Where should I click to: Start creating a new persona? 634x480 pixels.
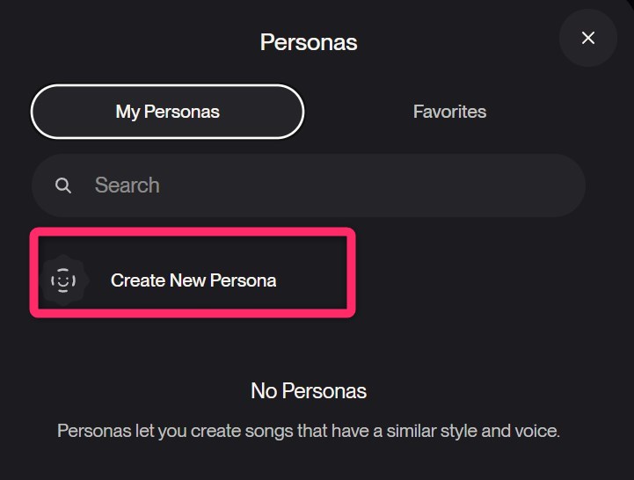click(193, 280)
